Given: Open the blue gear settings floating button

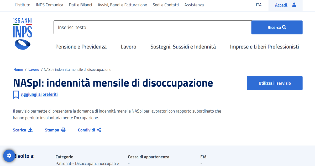Looking at the screenshot, I should [9, 156].
